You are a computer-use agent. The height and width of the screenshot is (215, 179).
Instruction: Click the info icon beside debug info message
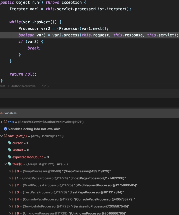6,129
